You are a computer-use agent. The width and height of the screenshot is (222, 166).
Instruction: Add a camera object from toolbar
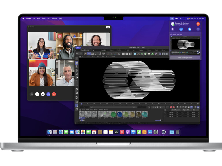167,54
